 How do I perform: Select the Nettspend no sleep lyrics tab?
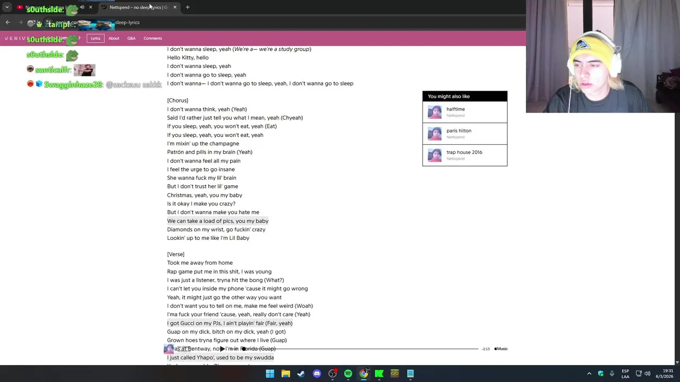(x=138, y=7)
